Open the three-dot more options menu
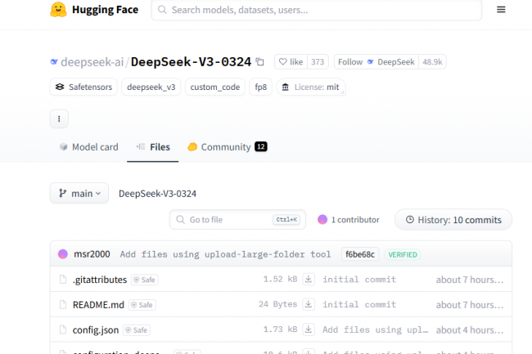 click(x=59, y=119)
